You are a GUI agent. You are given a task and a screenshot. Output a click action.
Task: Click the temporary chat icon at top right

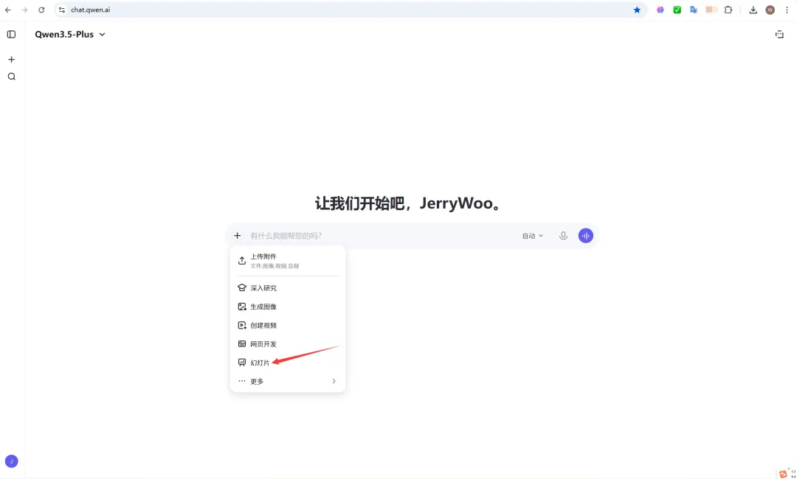(x=779, y=35)
